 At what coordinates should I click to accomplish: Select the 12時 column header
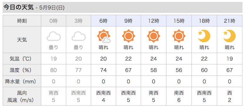pos(153,21)
